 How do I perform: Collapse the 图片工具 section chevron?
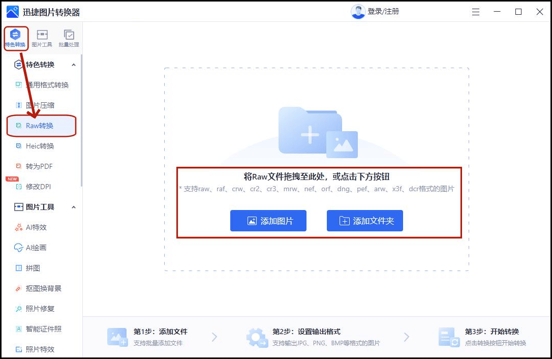click(x=74, y=207)
